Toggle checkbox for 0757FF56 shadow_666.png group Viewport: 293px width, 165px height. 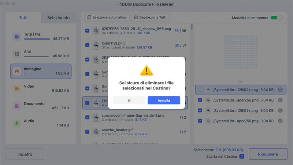pyautogui.click(x=87, y=31)
